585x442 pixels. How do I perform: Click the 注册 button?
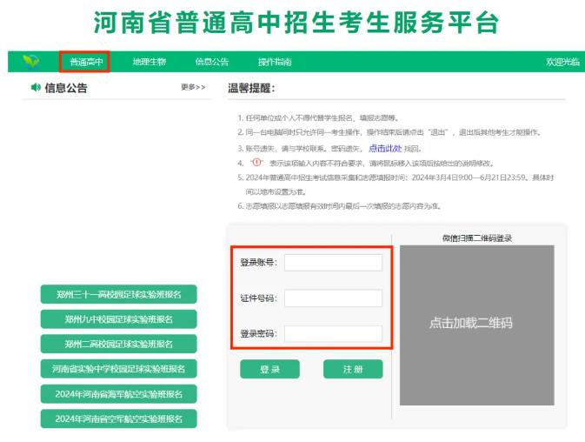point(353,369)
